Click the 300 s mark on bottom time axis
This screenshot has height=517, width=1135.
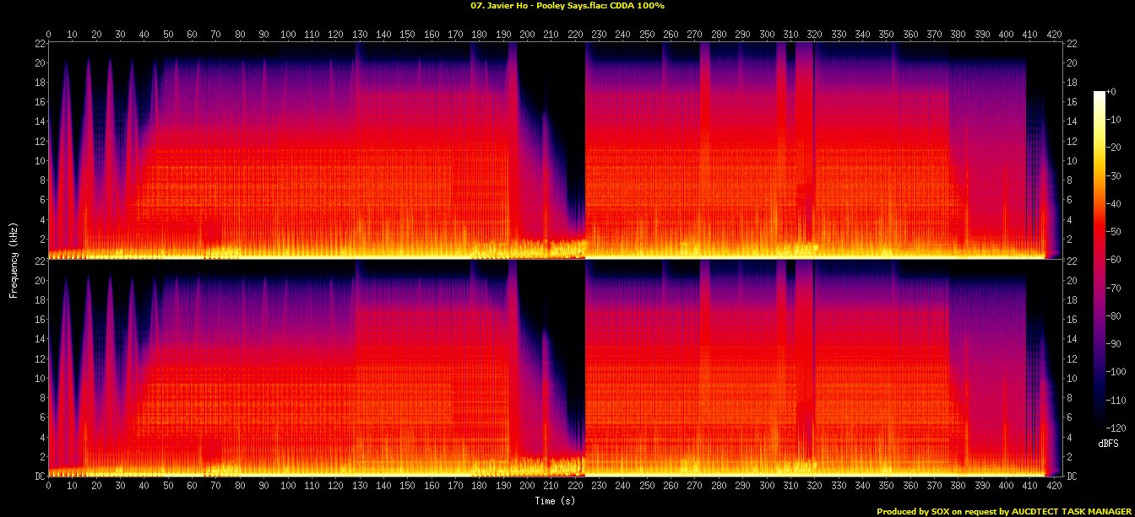click(x=767, y=487)
